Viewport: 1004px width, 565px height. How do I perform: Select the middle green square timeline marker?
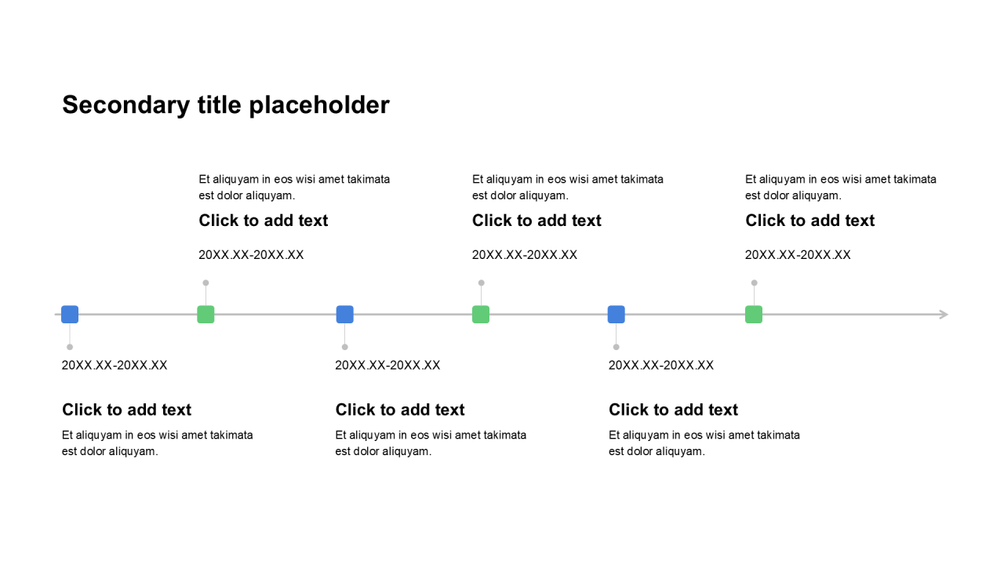481,315
